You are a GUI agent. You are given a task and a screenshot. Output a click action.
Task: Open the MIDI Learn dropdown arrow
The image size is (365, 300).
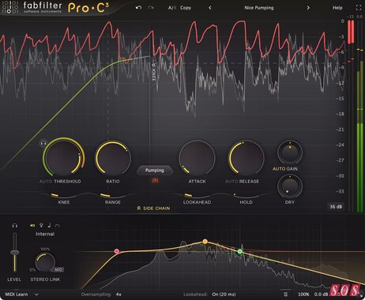pos(36,294)
